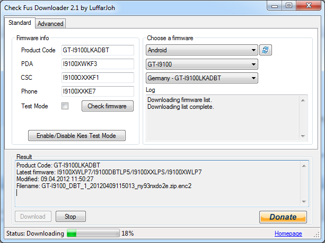Click into the PDA field
Image resolution: width=325 pixels, height=243 pixels.
point(98,64)
